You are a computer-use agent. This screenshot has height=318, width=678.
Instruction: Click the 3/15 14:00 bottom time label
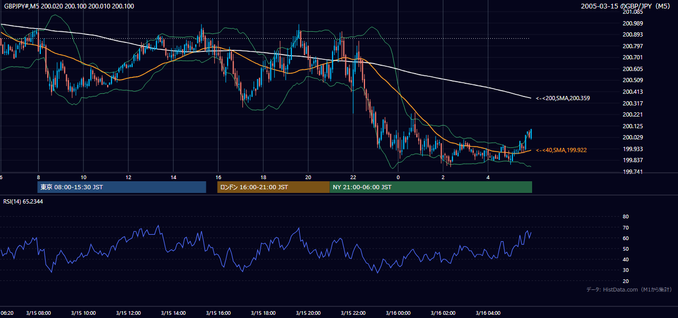(173, 313)
